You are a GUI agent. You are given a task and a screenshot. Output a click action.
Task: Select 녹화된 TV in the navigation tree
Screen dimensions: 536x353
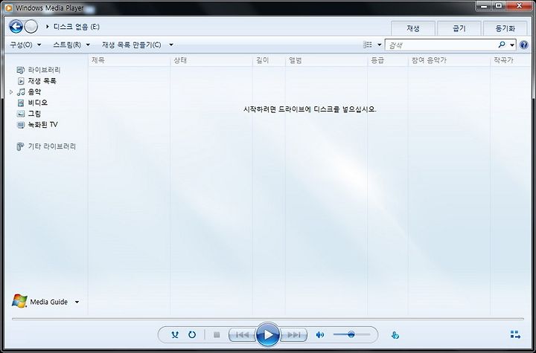[x=42, y=125]
